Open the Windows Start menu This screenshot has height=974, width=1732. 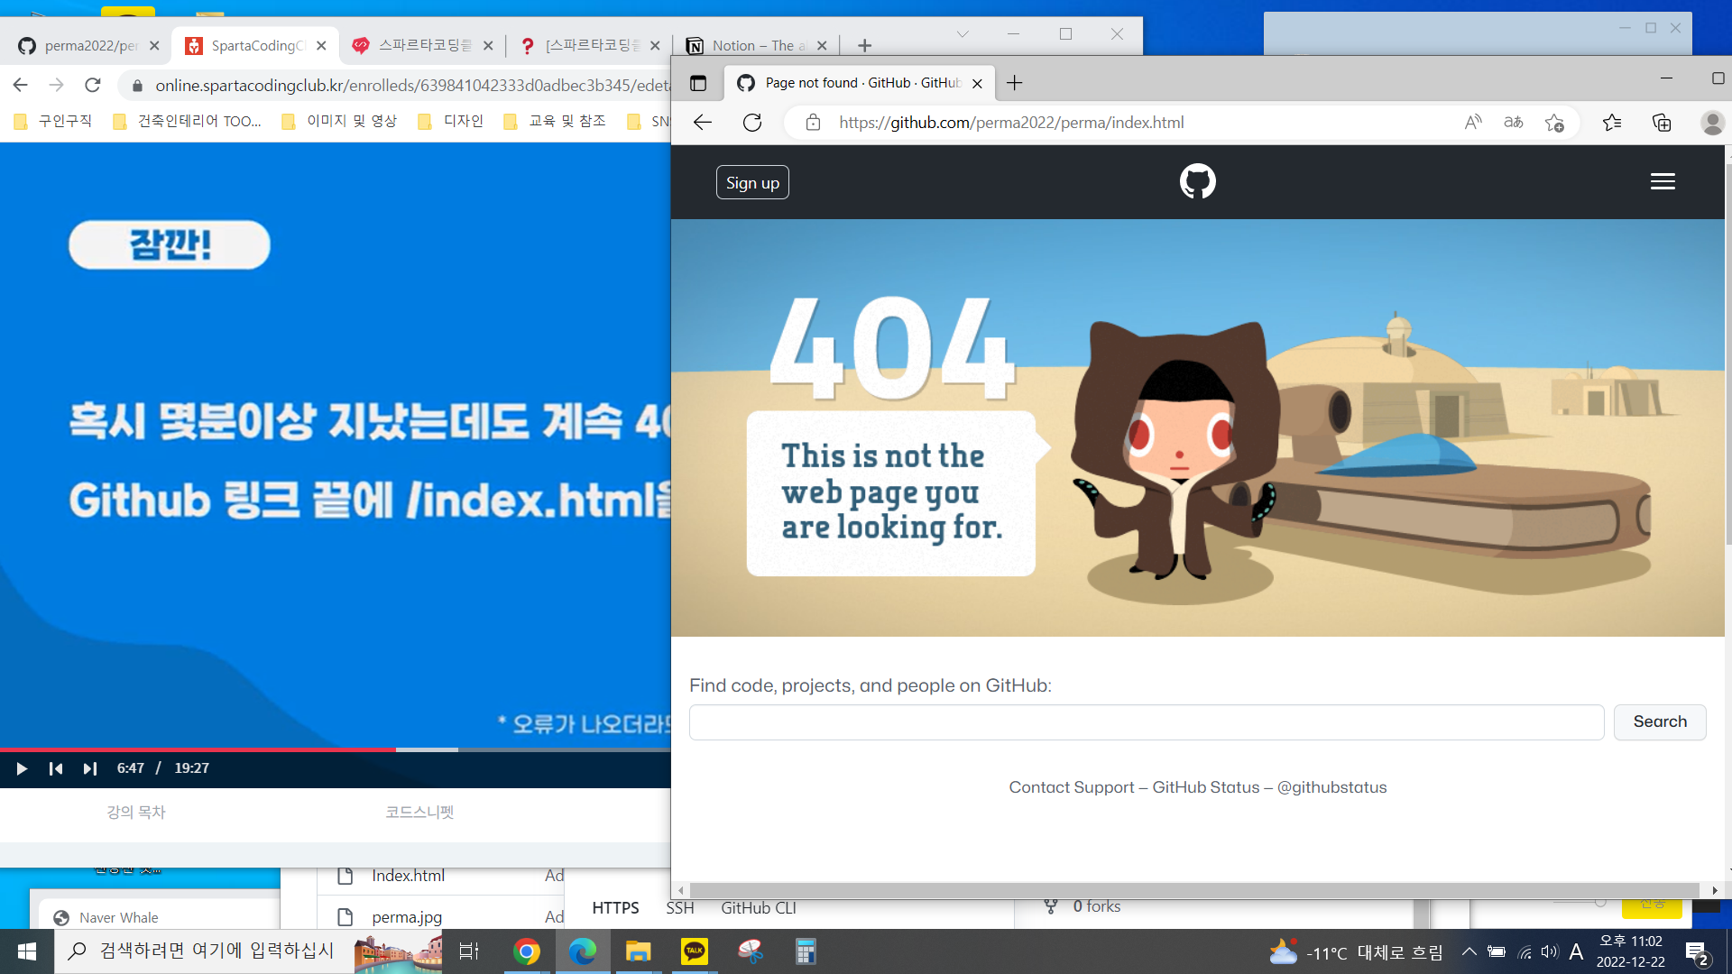[27, 951]
